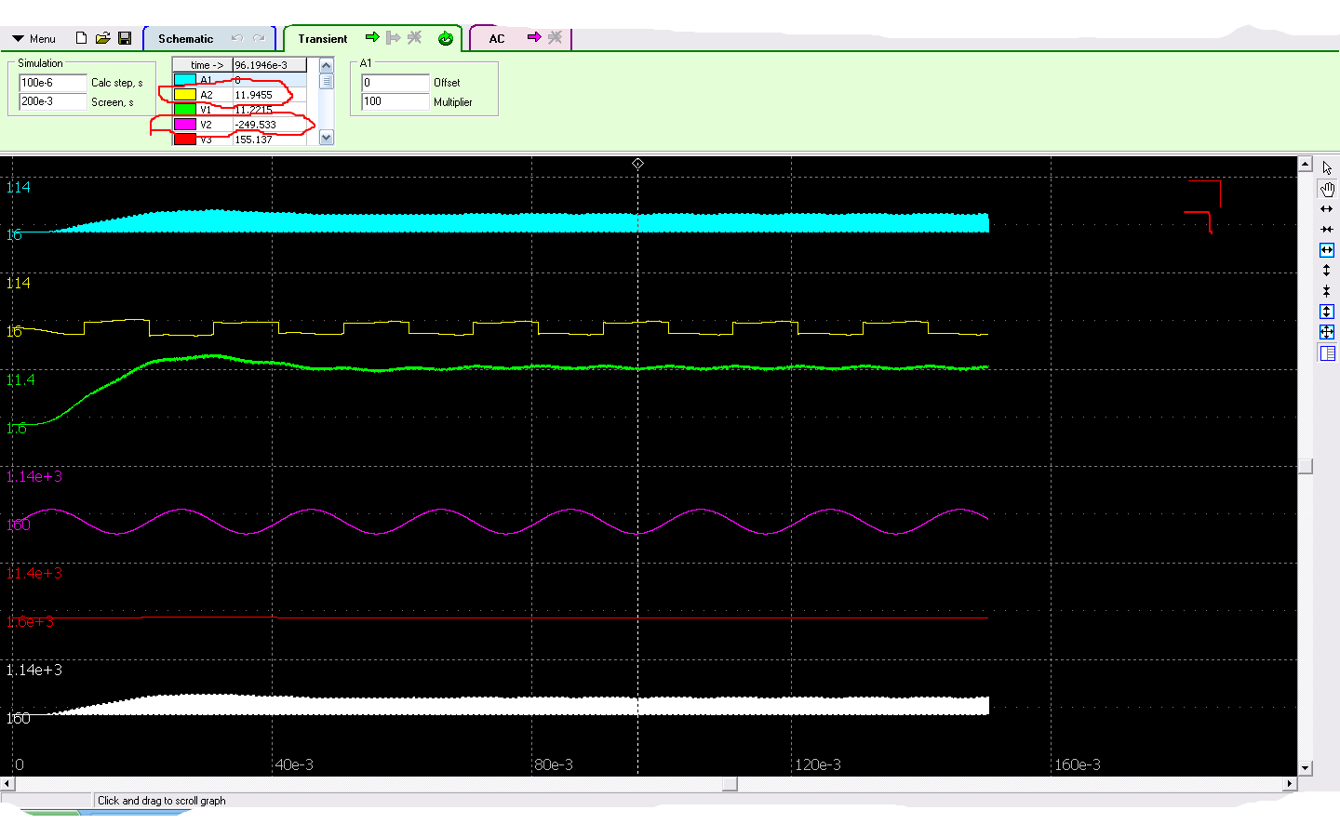1340x837 pixels.
Task: Click the fit vertical axis icon
Action: coord(1327,312)
